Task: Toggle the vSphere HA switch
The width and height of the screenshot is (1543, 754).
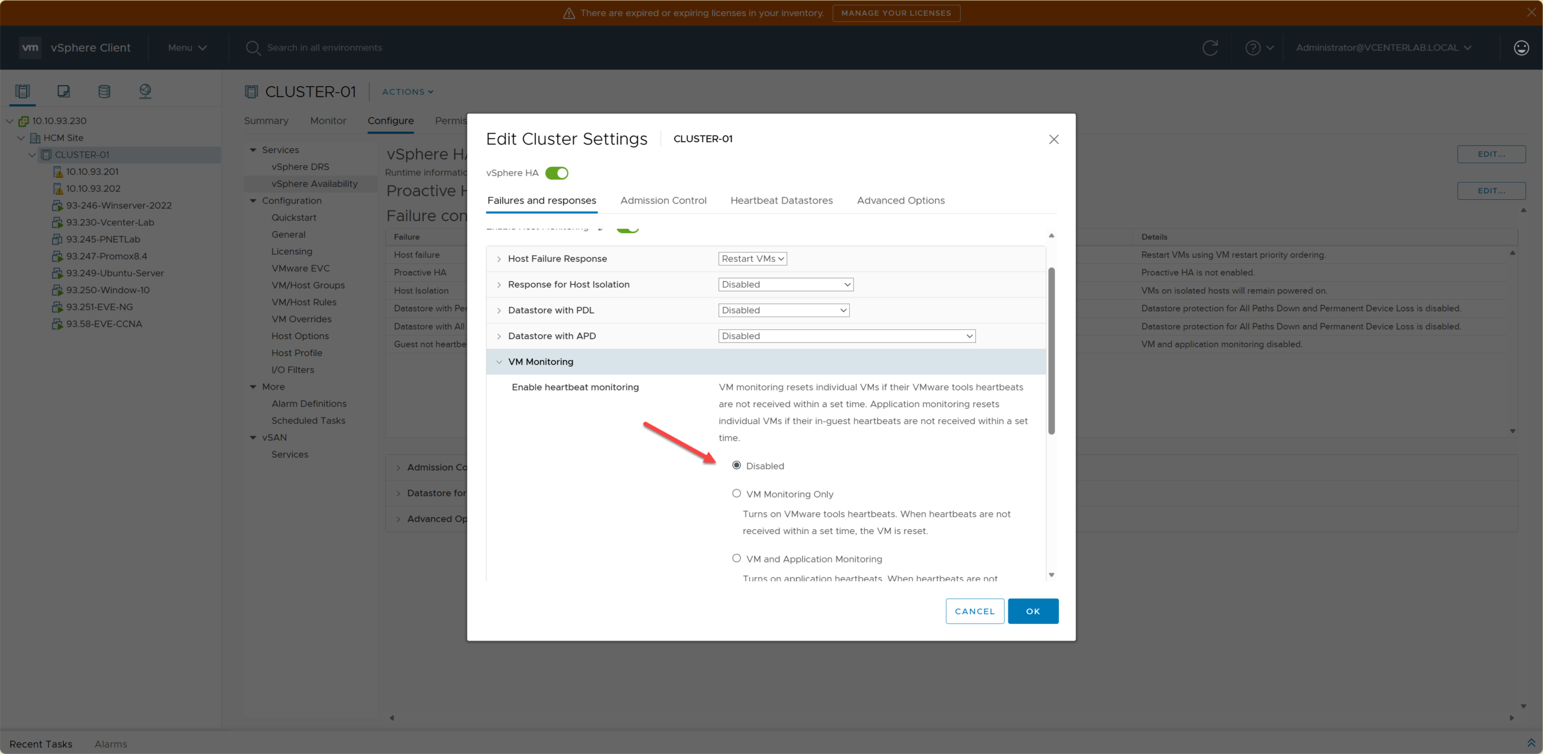Action: [x=556, y=173]
